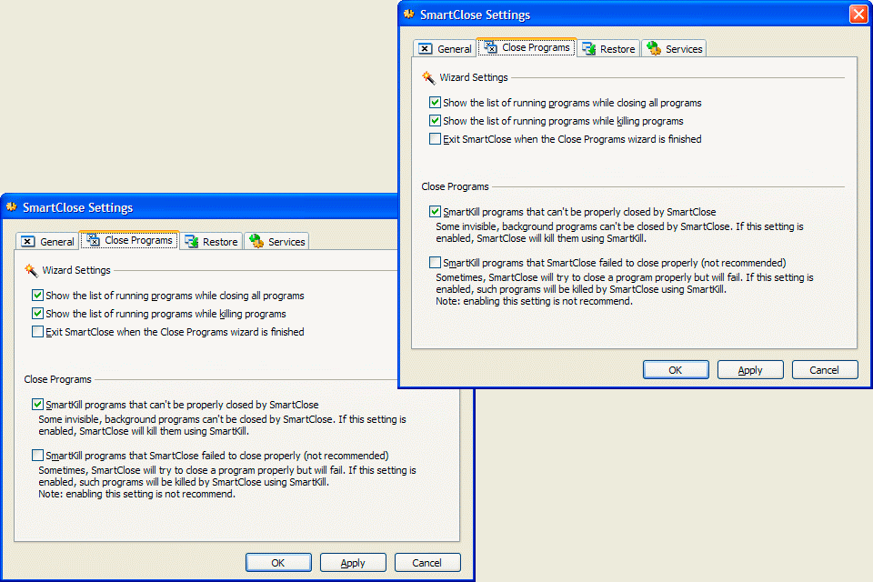This screenshot has width=873, height=582.
Task: Click Close Programs tab icon, back window
Action: (x=93, y=240)
